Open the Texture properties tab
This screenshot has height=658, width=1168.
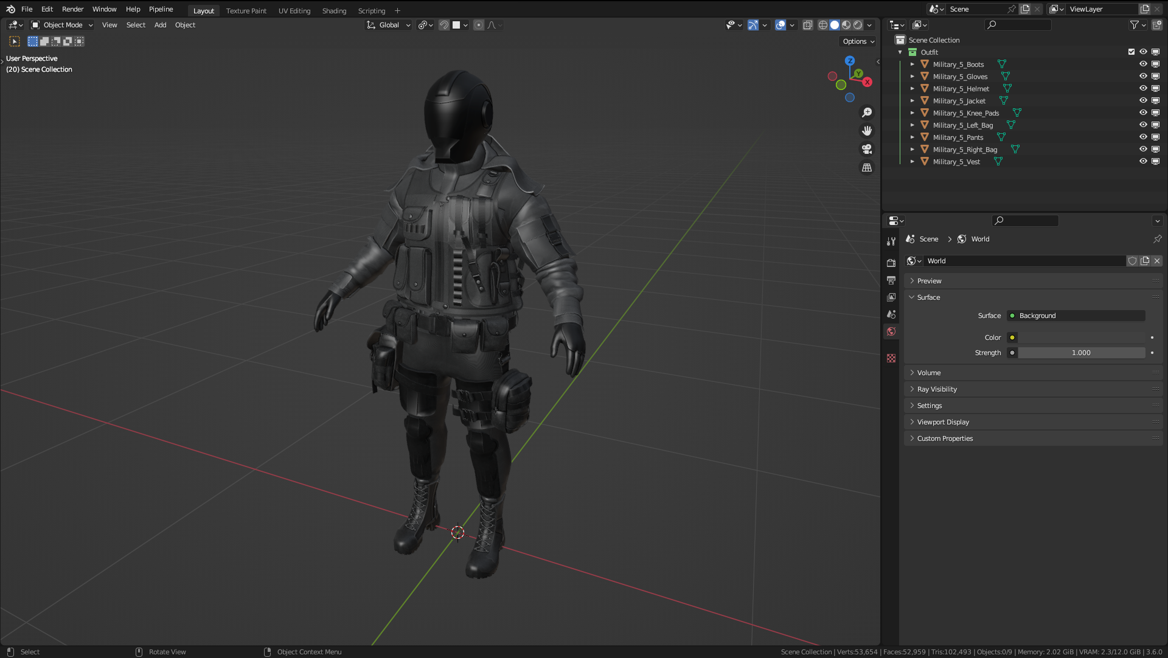891,358
